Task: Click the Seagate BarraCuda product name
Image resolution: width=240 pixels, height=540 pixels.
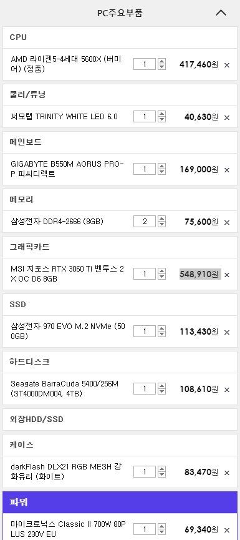Action: tap(64, 388)
